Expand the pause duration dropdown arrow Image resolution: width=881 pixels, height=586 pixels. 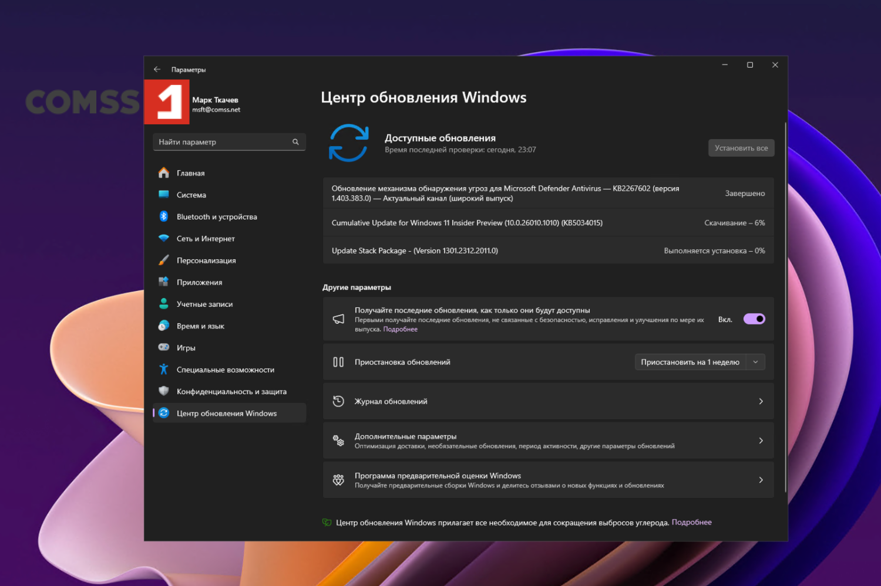(755, 362)
